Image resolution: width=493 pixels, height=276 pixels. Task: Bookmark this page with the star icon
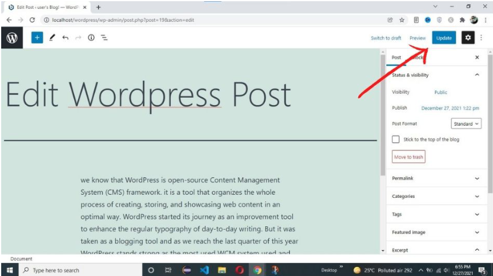pos(402,20)
